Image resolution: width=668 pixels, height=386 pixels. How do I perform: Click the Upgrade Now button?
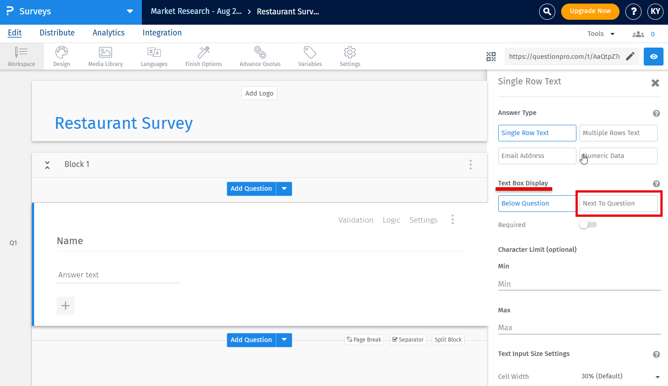coord(590,12)
